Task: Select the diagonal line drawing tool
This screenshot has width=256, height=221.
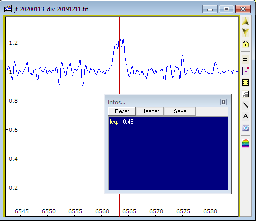Action: point(246,105)
